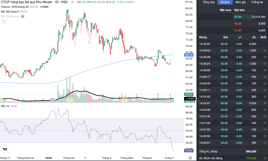
Task: Show the hidden MA 100 indicator via eye icon
Action: [23, 16]
